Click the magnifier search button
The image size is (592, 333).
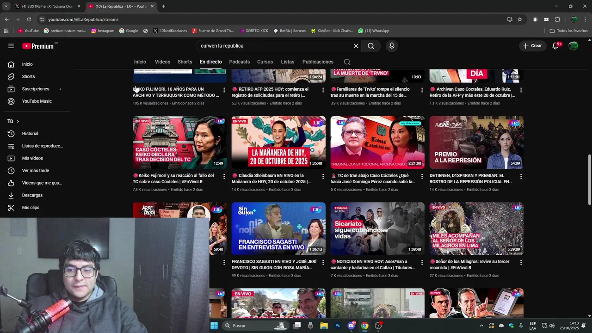coord(371,46)
